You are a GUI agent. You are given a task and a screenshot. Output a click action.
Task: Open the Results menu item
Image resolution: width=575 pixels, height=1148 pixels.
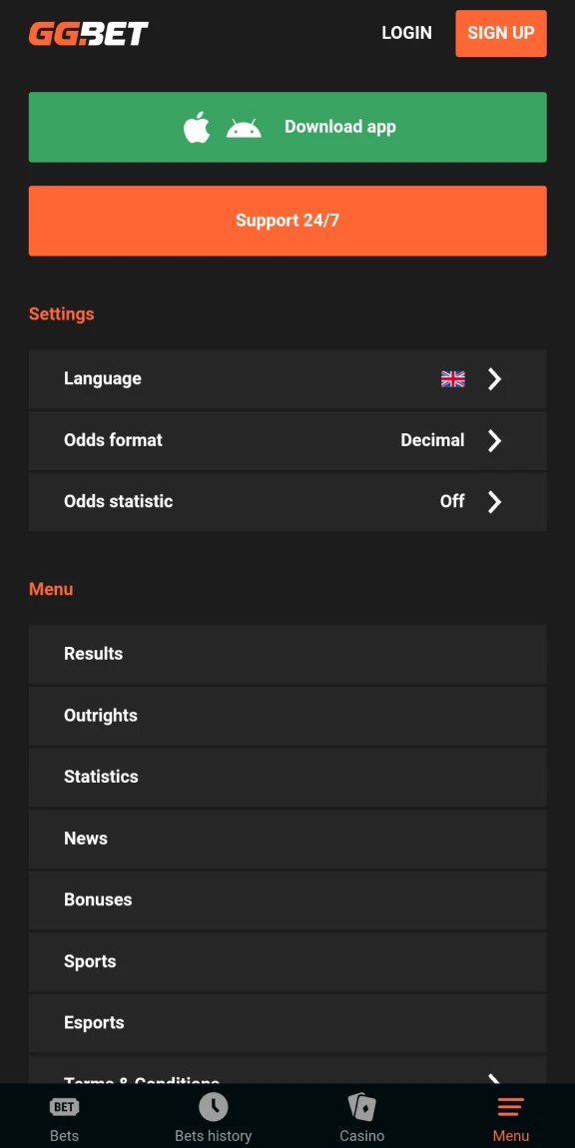pos(287,654)
